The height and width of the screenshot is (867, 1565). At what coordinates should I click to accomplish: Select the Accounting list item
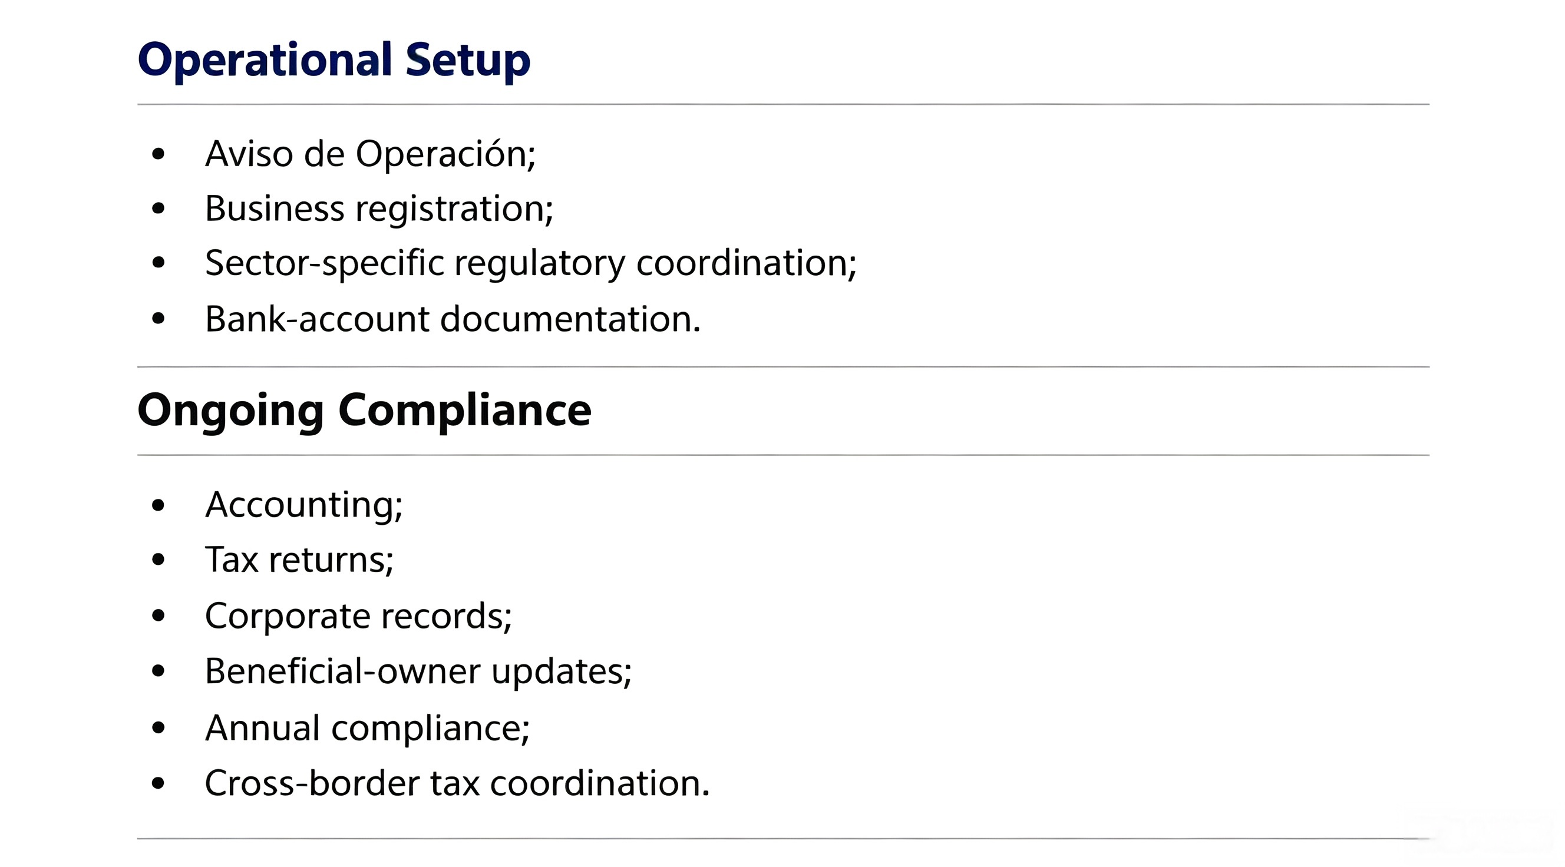pyautogui.click(x=304, y=505)
